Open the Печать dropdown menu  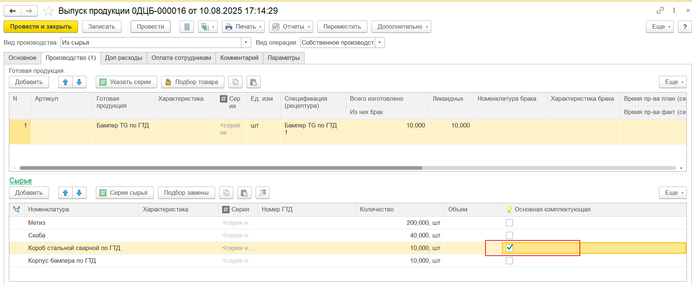click(x=243, y=27)
